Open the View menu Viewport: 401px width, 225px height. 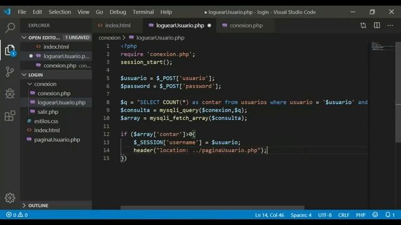pos(83,12)
